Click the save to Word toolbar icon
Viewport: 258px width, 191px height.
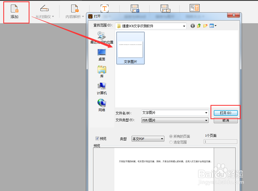point(135,8)
